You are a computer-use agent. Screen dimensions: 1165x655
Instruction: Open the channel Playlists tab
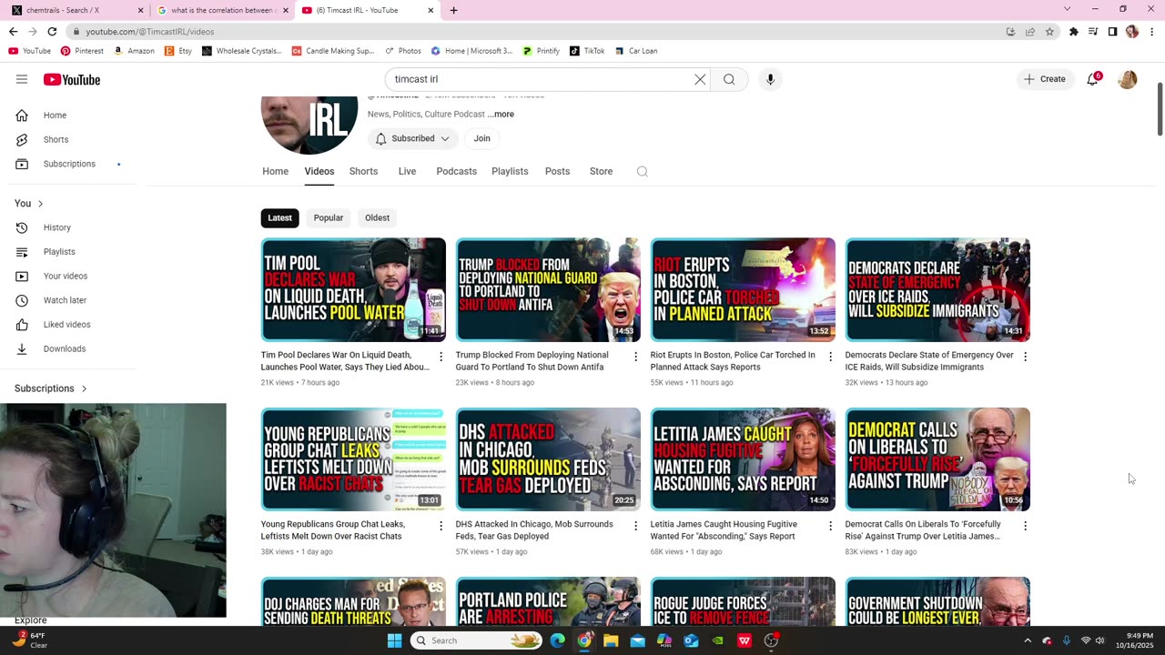coord(510,171)
